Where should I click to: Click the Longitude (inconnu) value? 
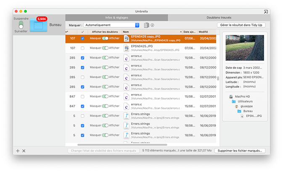click(x=249, y=87)
